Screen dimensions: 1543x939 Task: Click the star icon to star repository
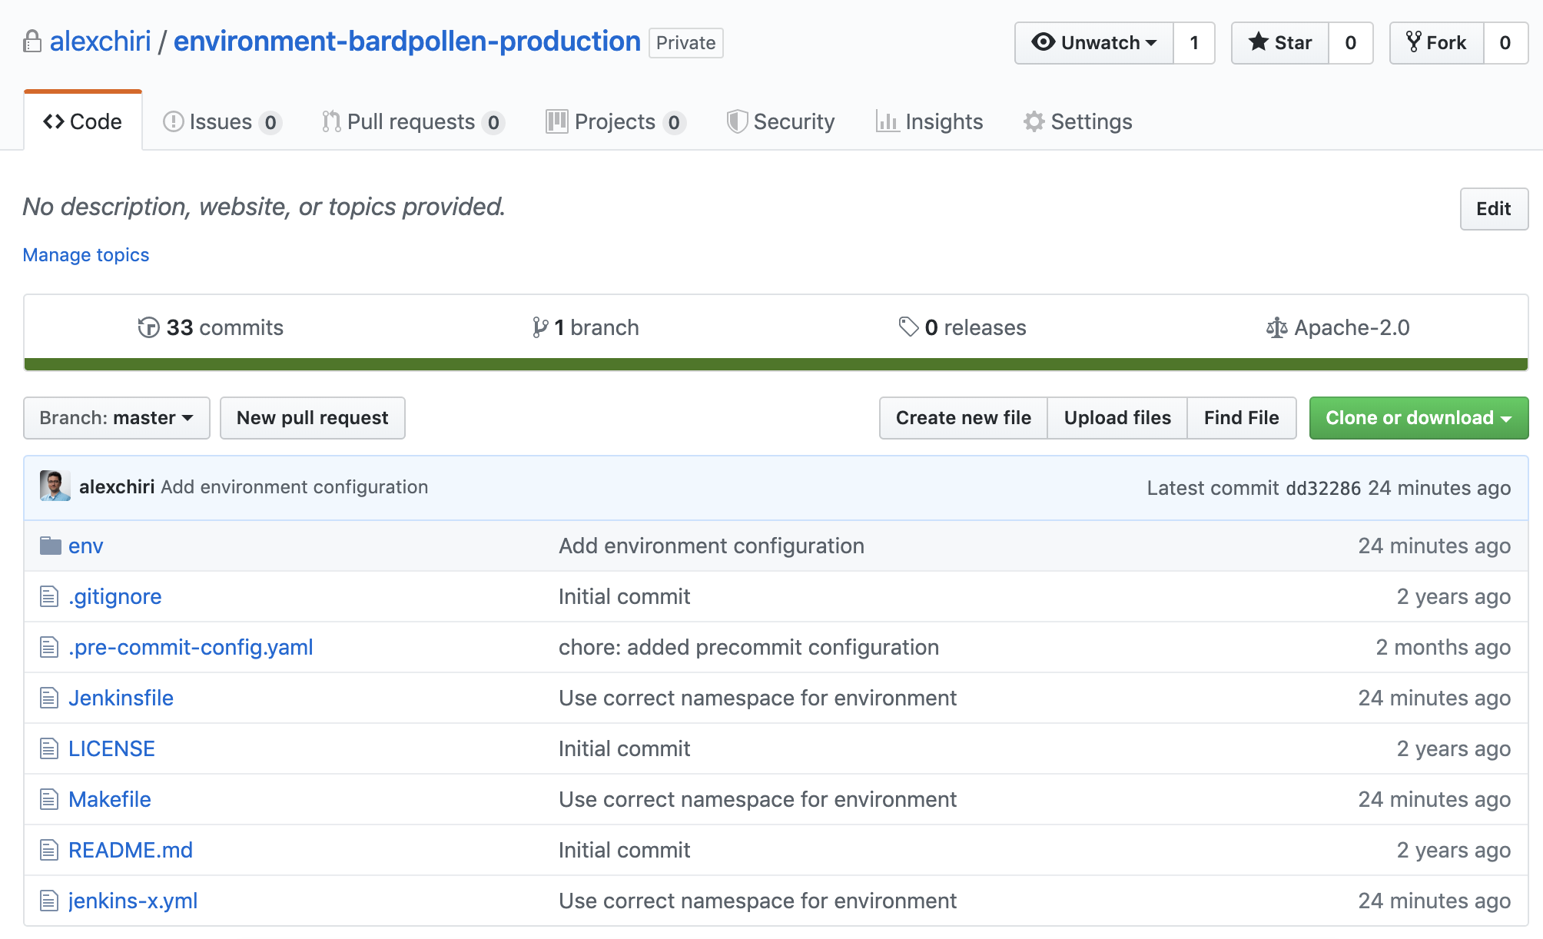coord(1259,43)
